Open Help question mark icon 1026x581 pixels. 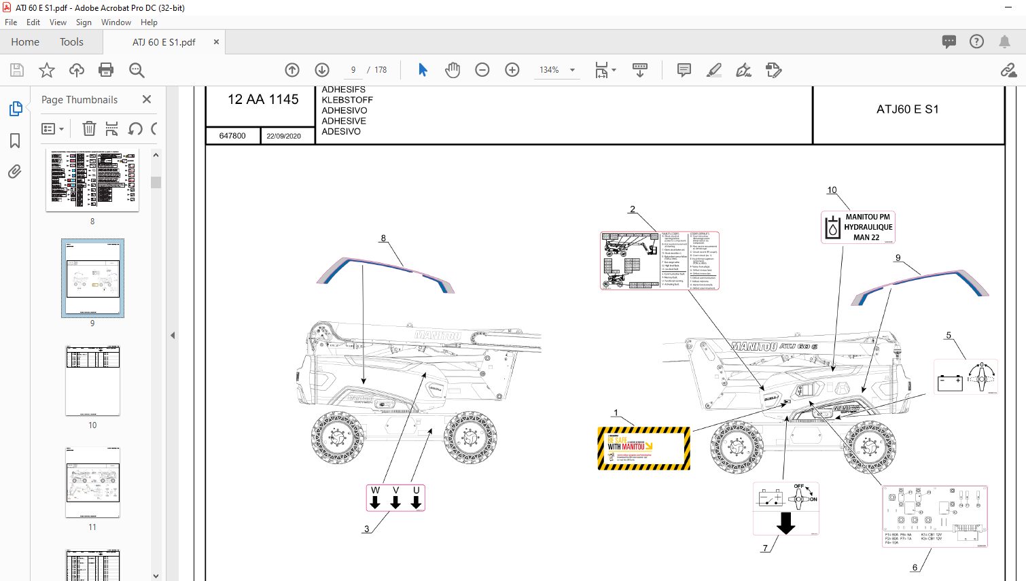tap(976, 41)
